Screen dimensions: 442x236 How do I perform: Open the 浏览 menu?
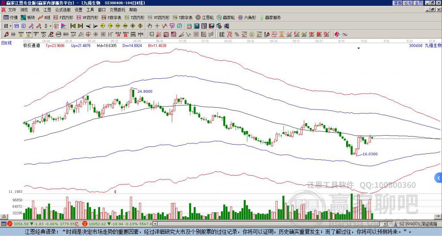click(24, 10)
